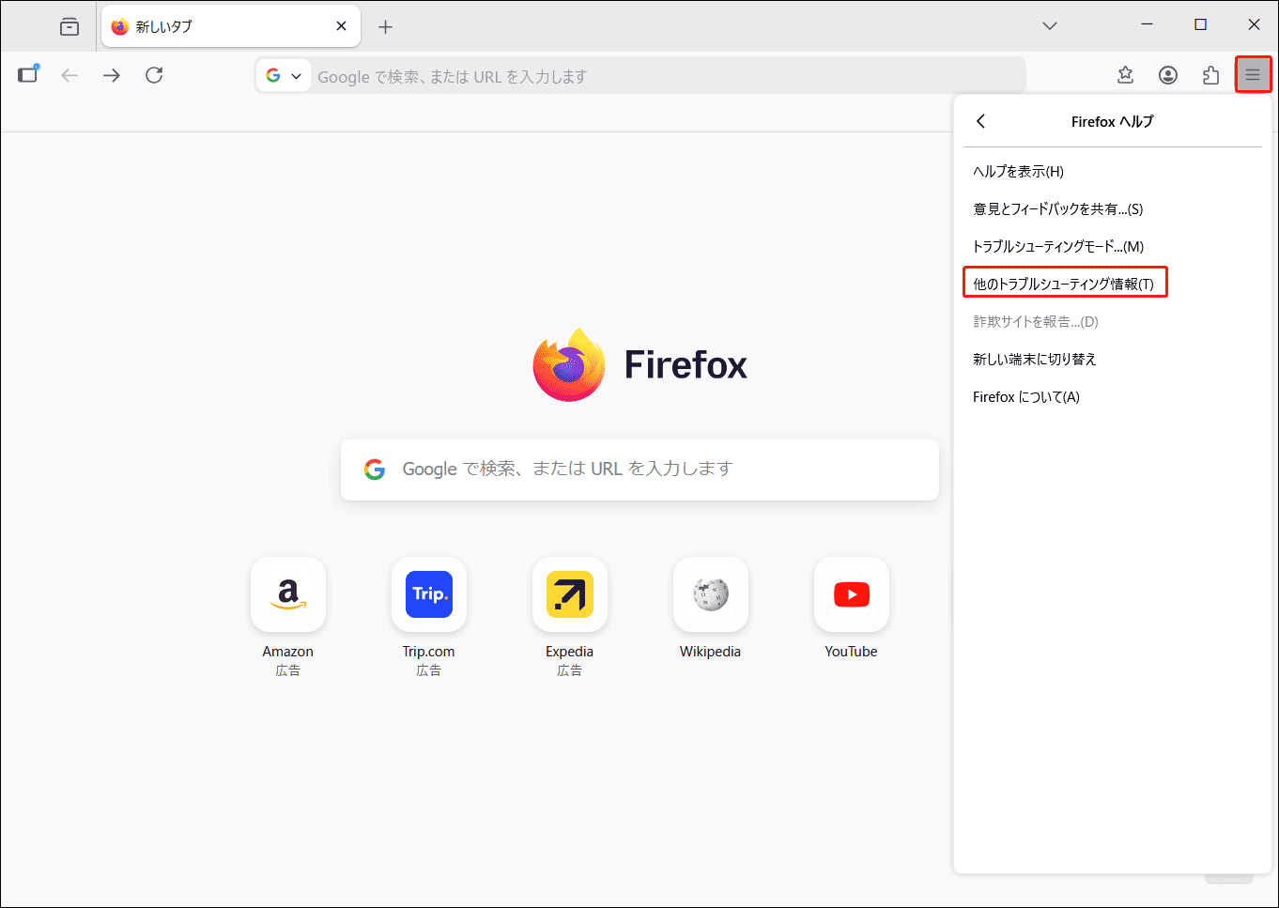Click inside the center Google search field

click(x=639, y=469)
